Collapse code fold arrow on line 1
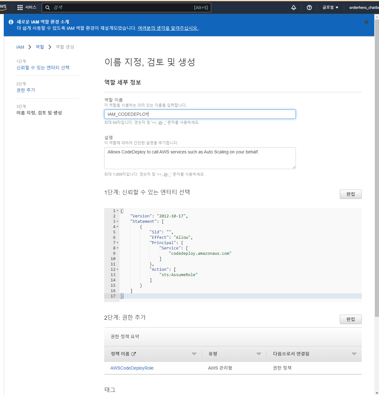Viewport: 379px width, 395px height. [x=118, y=211]
